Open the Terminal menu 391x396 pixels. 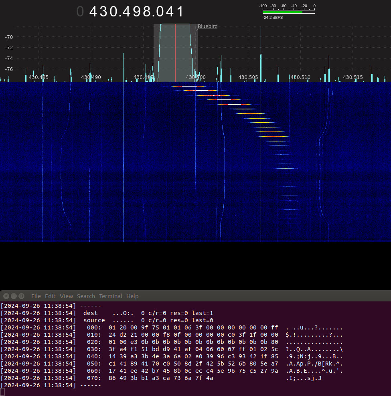coord(110,296)
